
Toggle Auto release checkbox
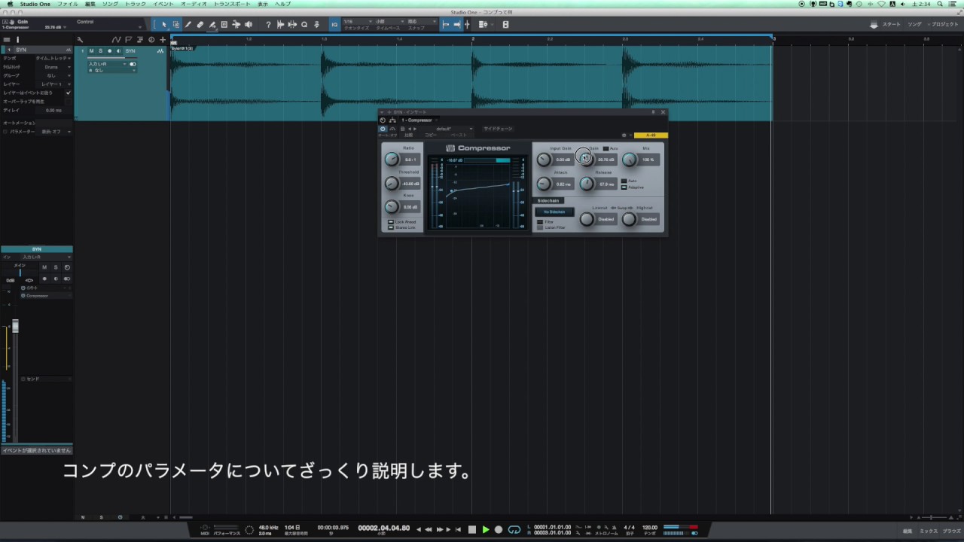coord(624,181)
